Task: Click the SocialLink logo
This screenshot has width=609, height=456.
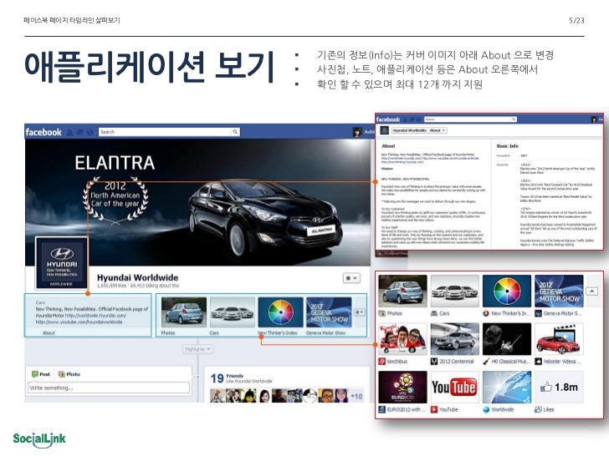Action: pyautogui.click(x=39, y=439)
